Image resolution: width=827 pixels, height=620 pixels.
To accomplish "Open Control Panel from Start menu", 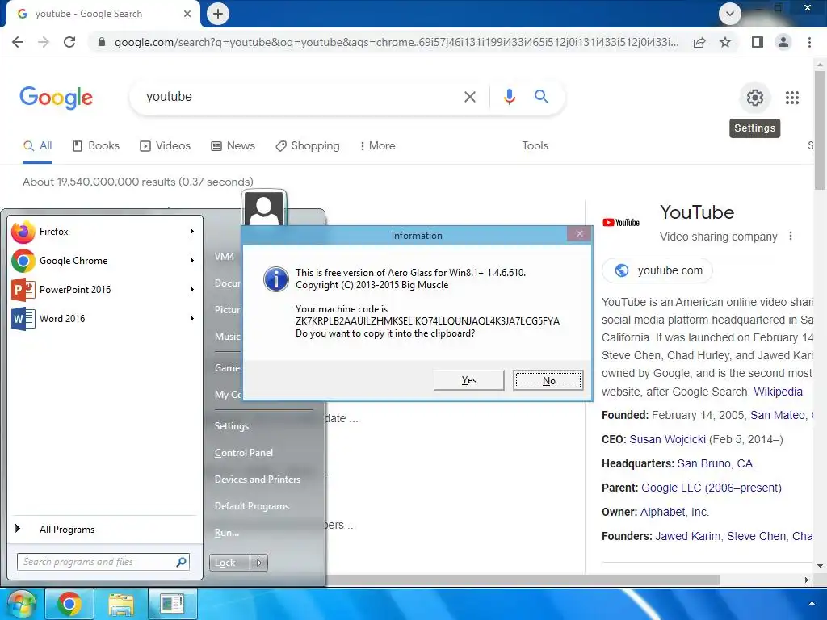I will point(244,452).
